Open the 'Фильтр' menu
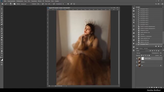 (40, 1)
